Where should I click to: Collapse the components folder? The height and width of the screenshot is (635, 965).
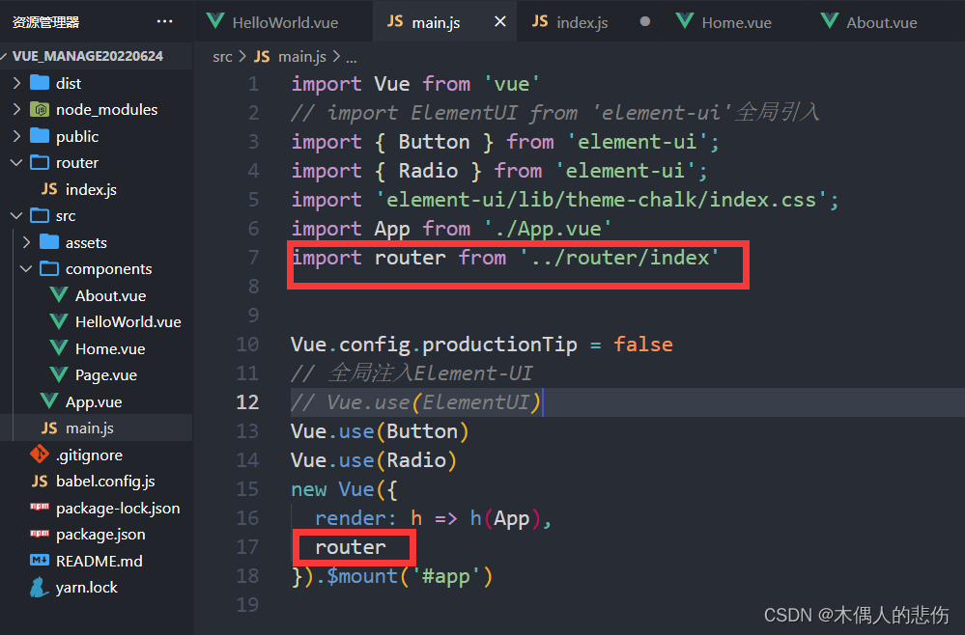click(26, 268)
